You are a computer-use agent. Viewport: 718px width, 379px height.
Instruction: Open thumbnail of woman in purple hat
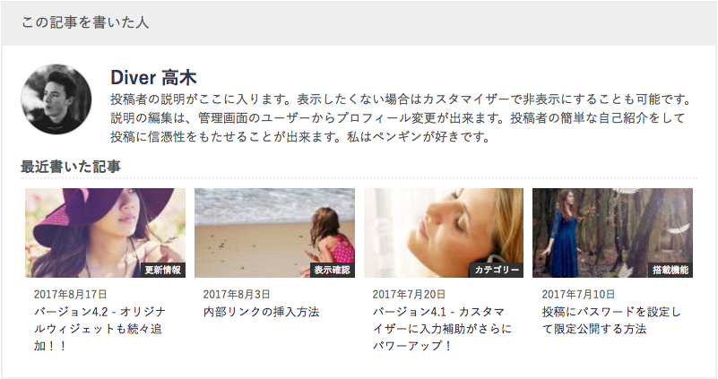click(105, 233)
